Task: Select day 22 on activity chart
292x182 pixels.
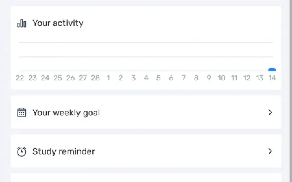Action: pos(20,78)
